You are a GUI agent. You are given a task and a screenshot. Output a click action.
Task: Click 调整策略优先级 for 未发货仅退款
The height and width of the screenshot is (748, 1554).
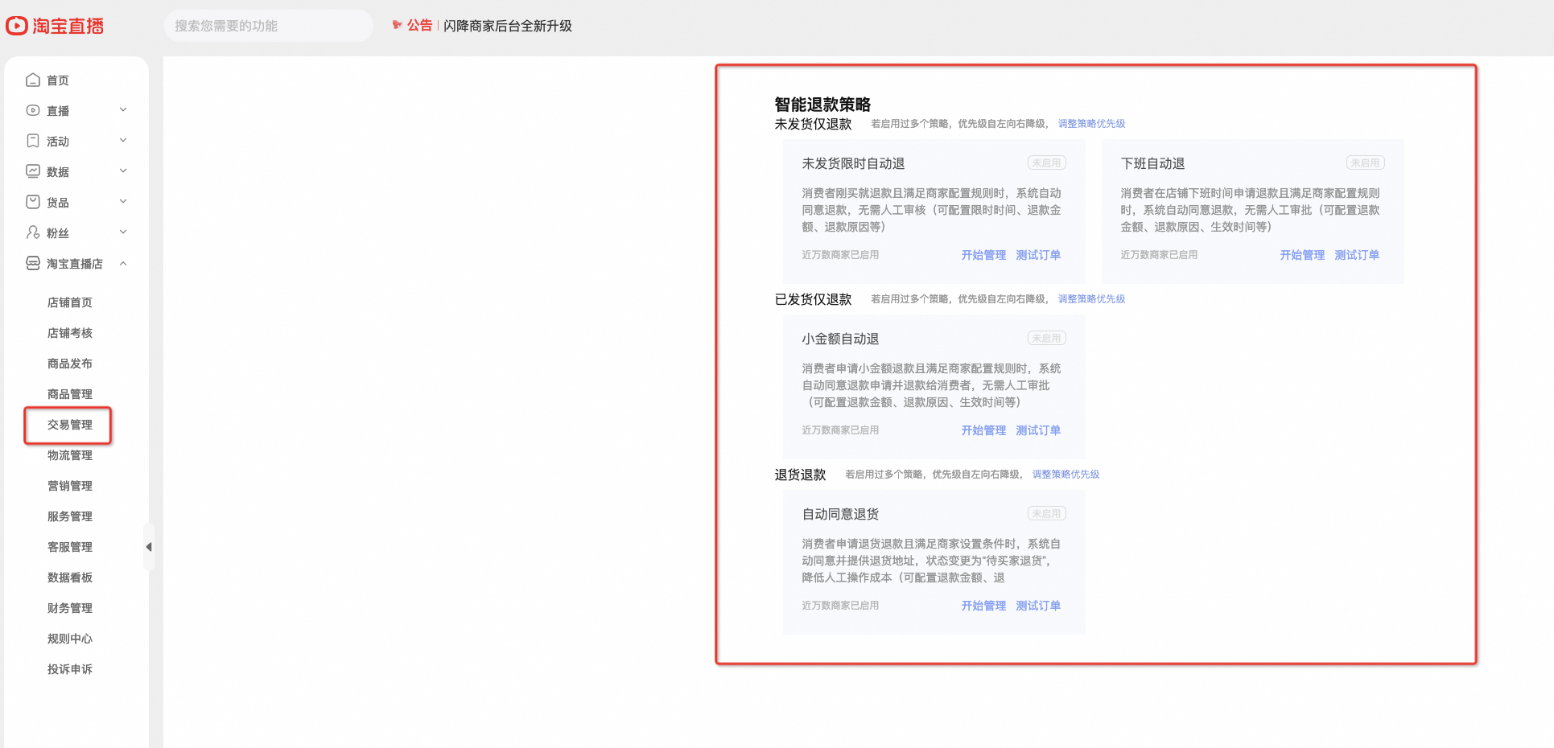[x=1091, y=124]
